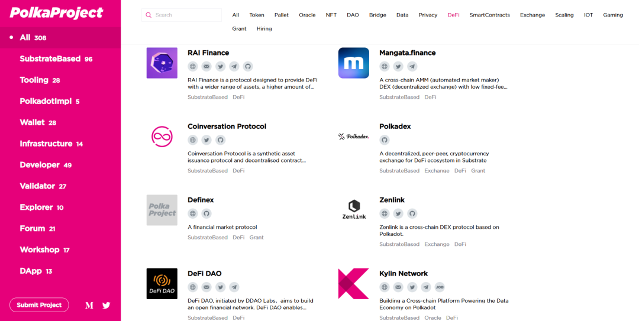The height and width of the screenshot is (321, 639).
Task: Open the Zenlink logo thumbnail
Action: click(354, 210)
